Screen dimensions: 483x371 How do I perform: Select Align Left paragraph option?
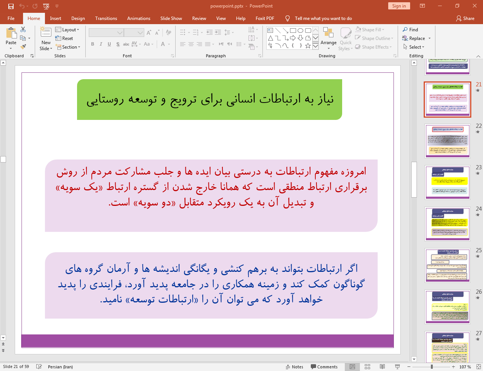click(183, 44)
